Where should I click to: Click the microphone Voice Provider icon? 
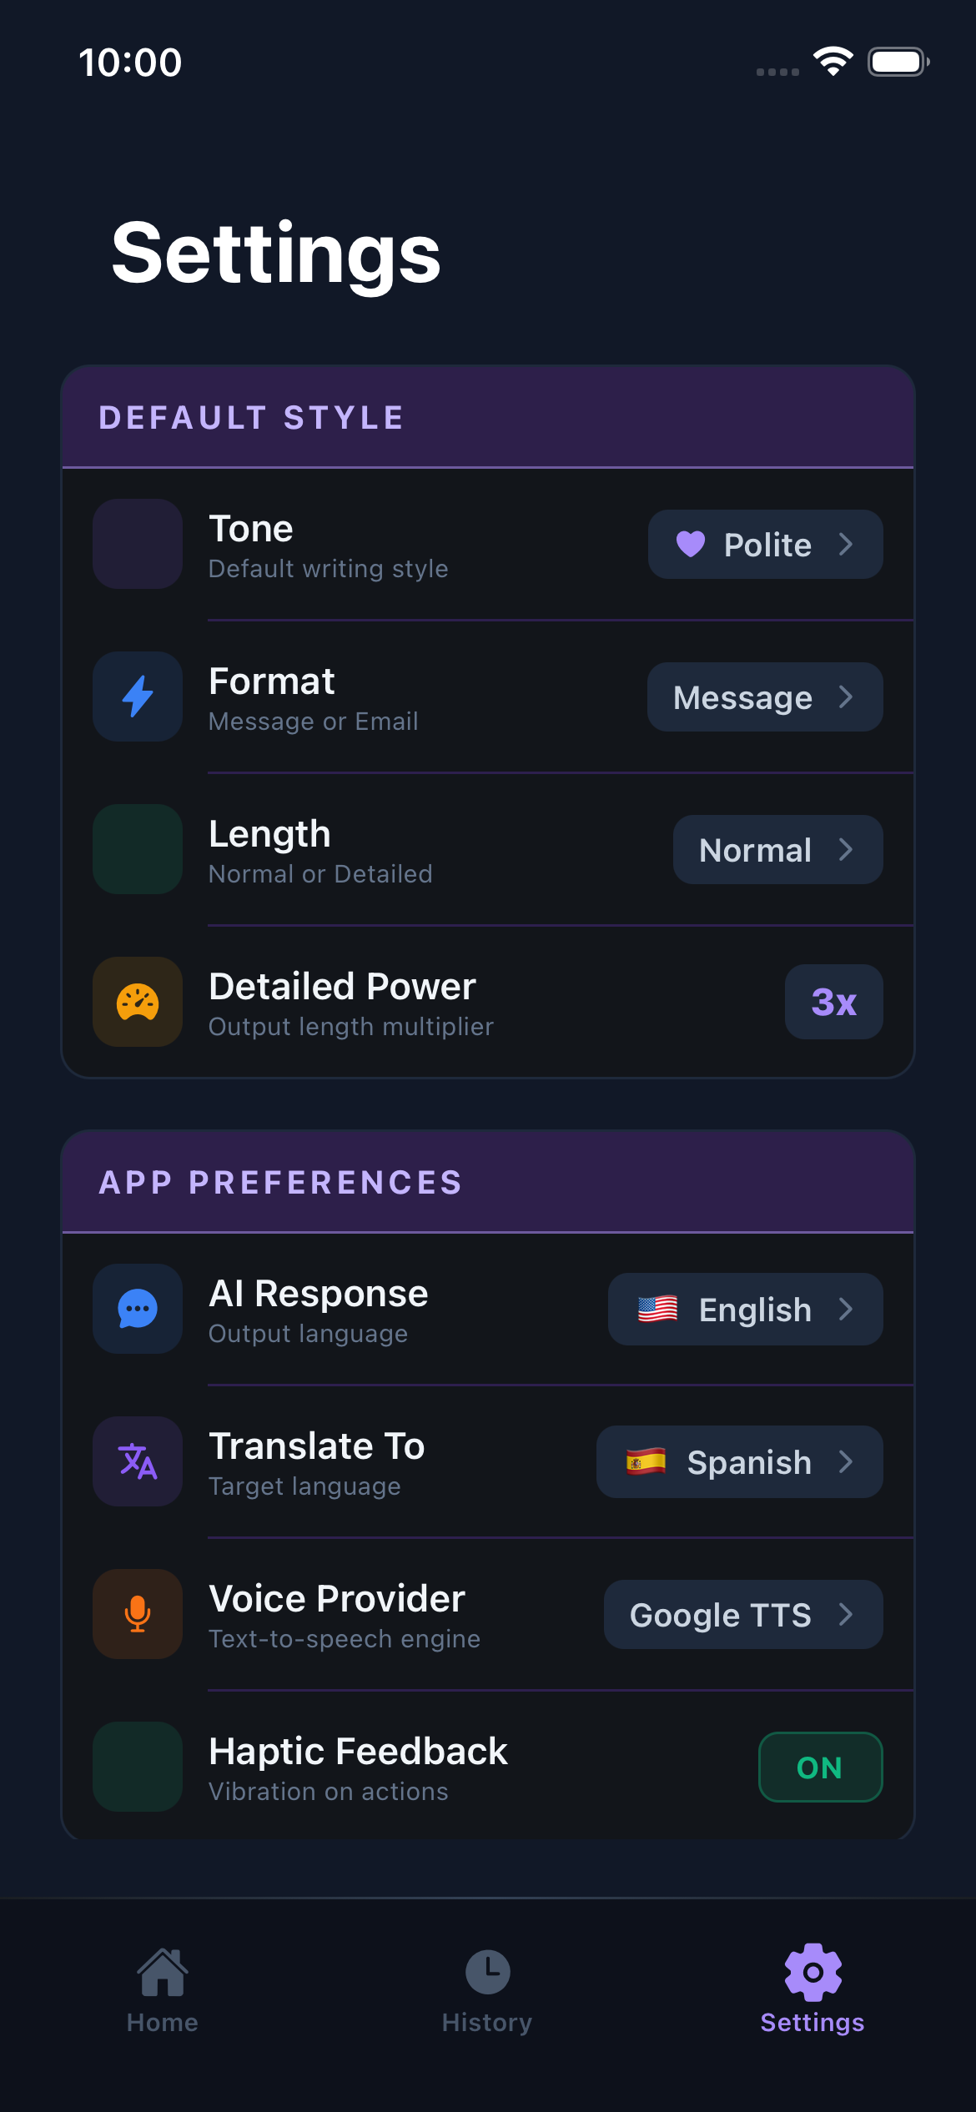point(137,1615)
